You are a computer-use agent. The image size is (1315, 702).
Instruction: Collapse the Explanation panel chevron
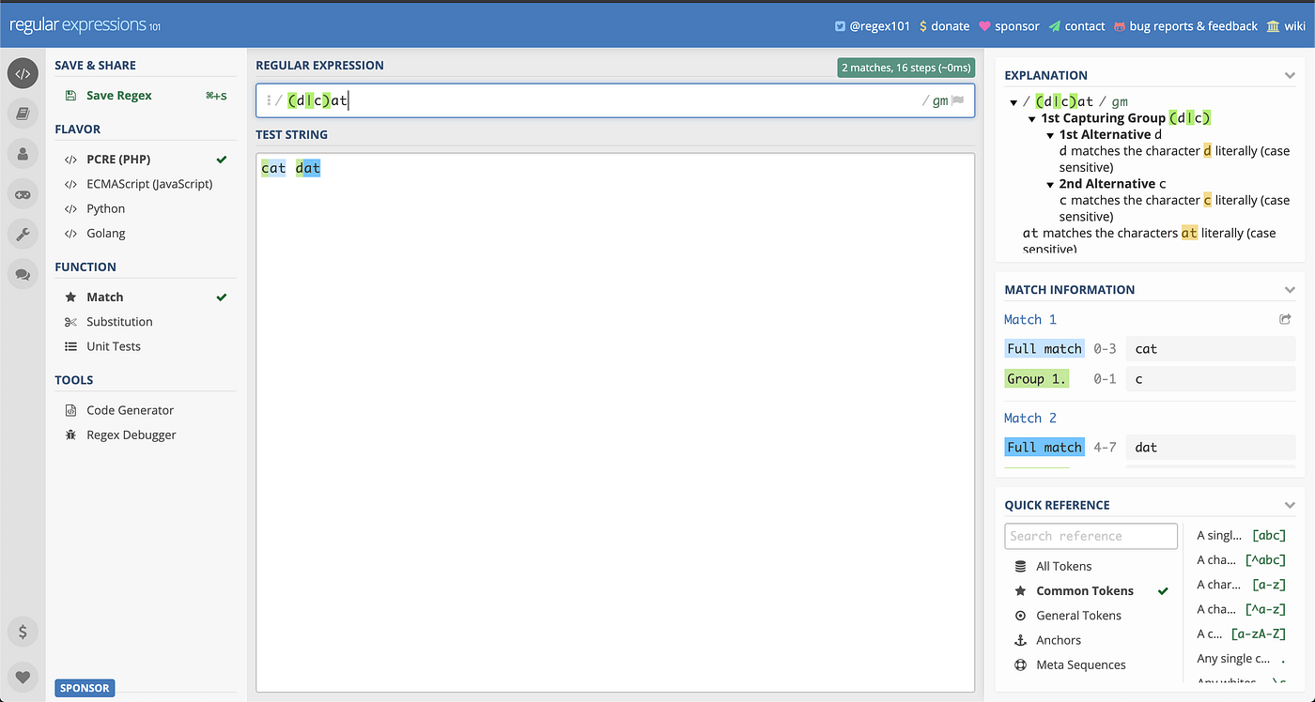click(x=1290, y=75)
